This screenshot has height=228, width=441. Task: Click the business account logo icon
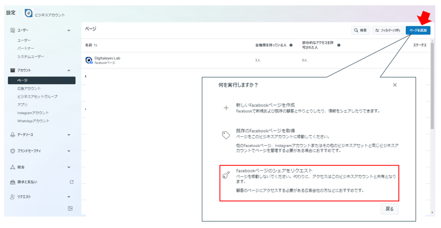pos(28,13)
